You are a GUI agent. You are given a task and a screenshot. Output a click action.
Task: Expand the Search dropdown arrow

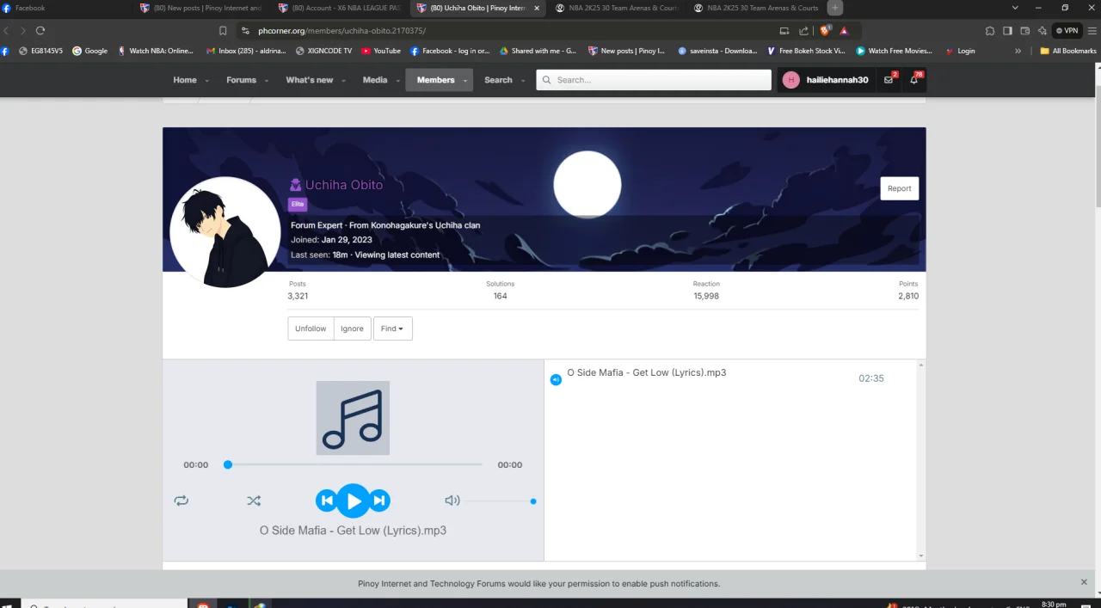click(522, 81)
